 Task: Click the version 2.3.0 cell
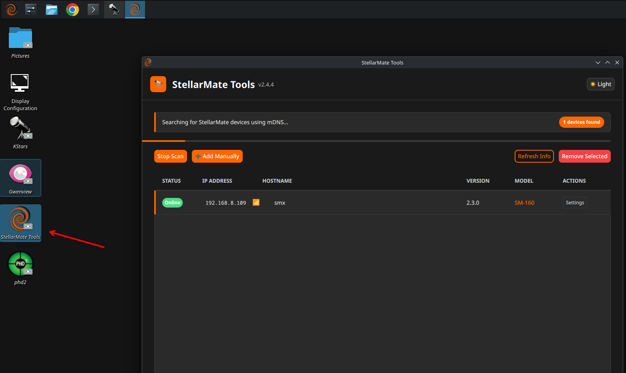[473, 203]
